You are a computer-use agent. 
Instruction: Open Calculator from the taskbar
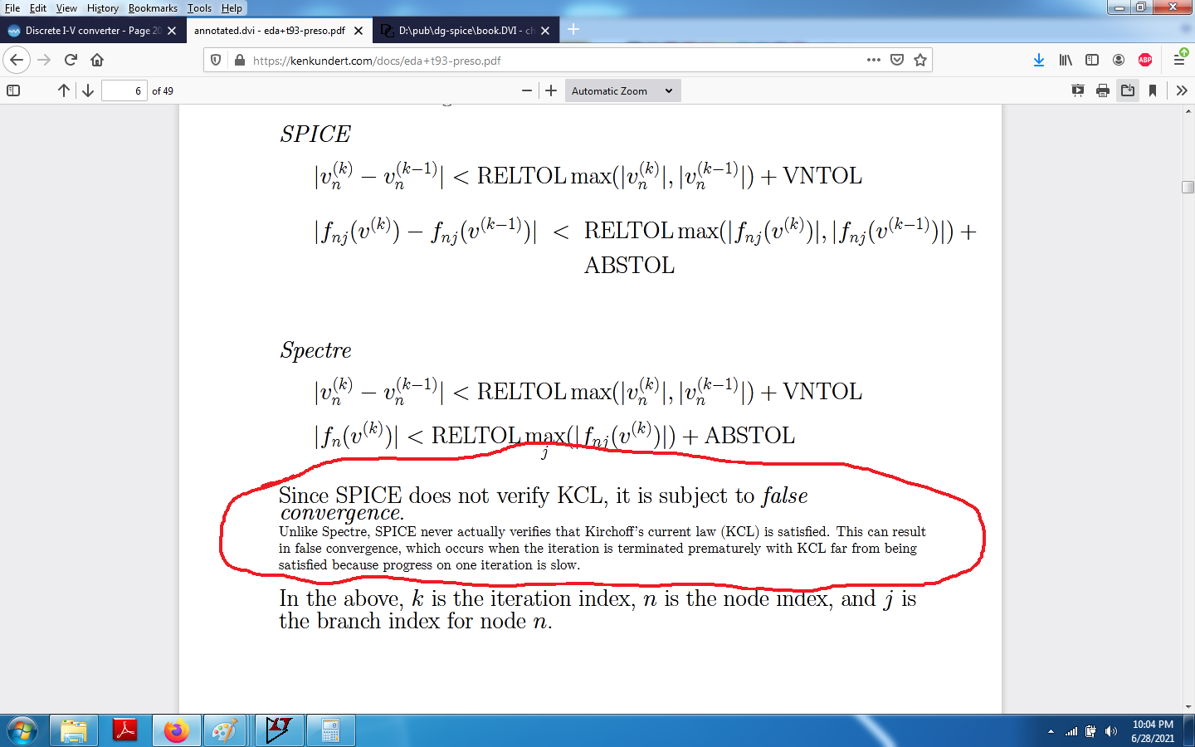[331, 731]
